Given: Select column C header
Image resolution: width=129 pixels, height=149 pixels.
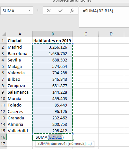Looking at the screenshot, I should pos(86,34).
